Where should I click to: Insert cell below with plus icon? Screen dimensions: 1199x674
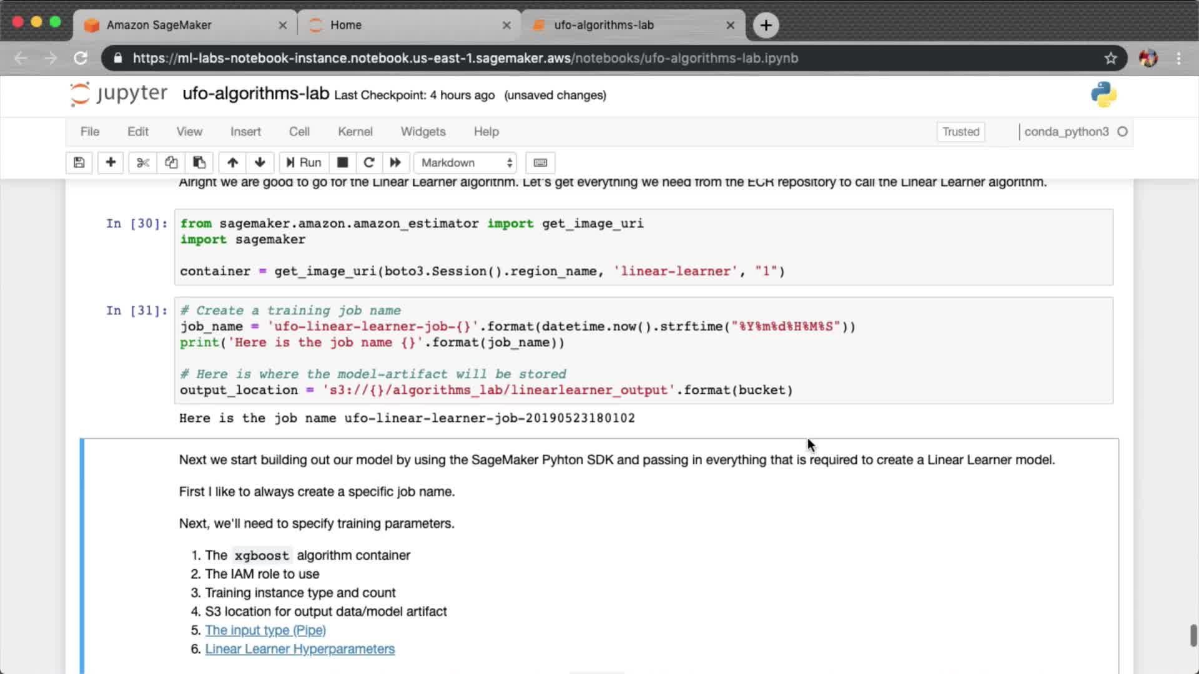pos(111,162)
